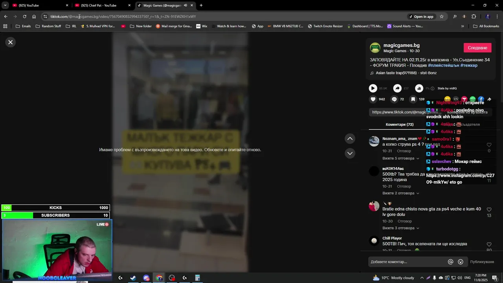This screenshot has width=503, height=283.
Task: Open more share options arrow
Action: pos(489,99)
